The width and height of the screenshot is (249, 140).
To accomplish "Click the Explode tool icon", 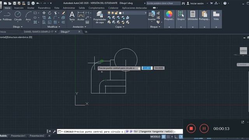I will (63, 17).
